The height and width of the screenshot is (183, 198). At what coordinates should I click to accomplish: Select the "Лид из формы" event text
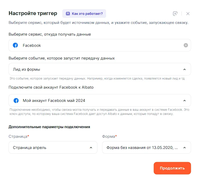(x=26, y=69)
